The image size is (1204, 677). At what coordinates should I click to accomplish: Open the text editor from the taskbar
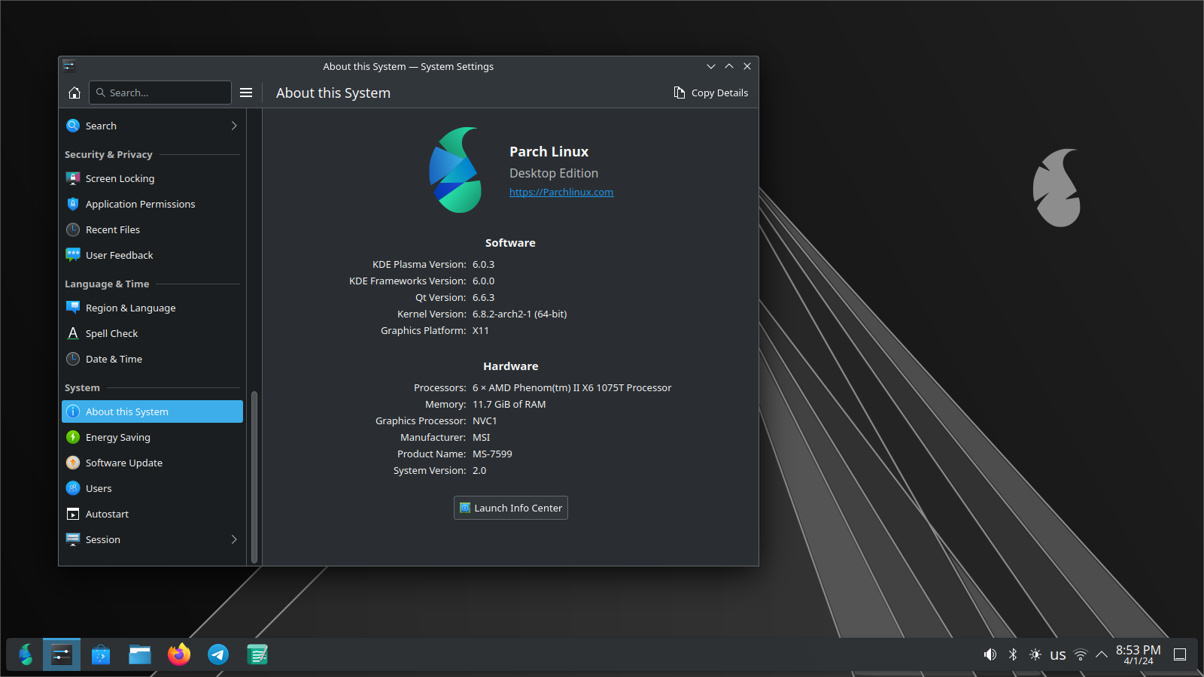pos(257,654)
